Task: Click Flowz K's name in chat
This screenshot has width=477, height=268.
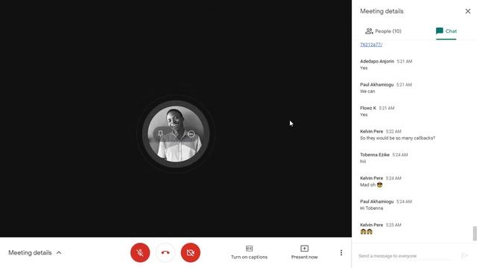Action: point(368,108)
